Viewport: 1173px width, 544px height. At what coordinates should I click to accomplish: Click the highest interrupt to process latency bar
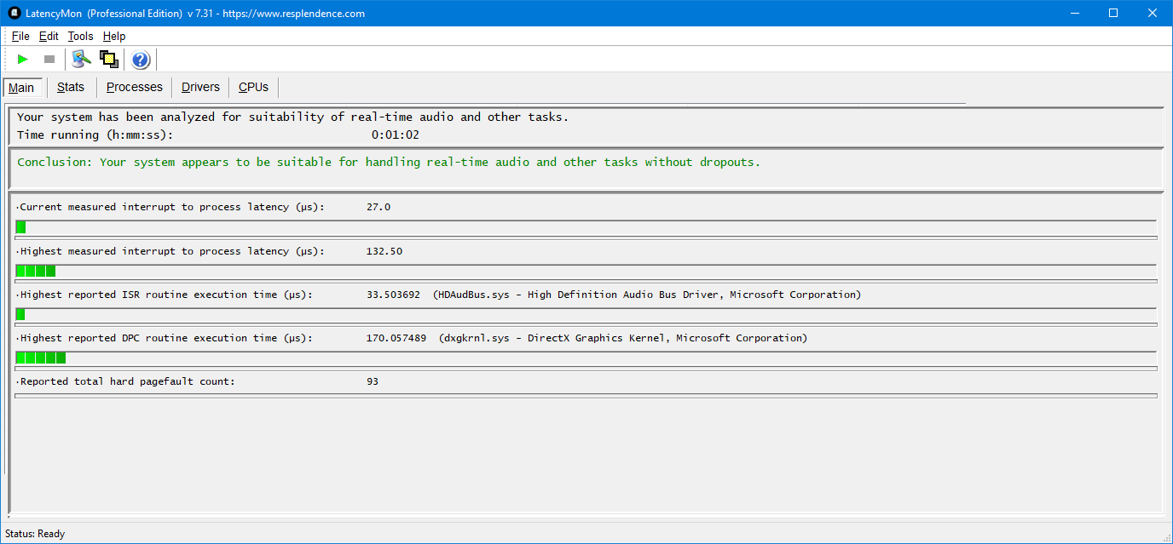pos(36,271)
